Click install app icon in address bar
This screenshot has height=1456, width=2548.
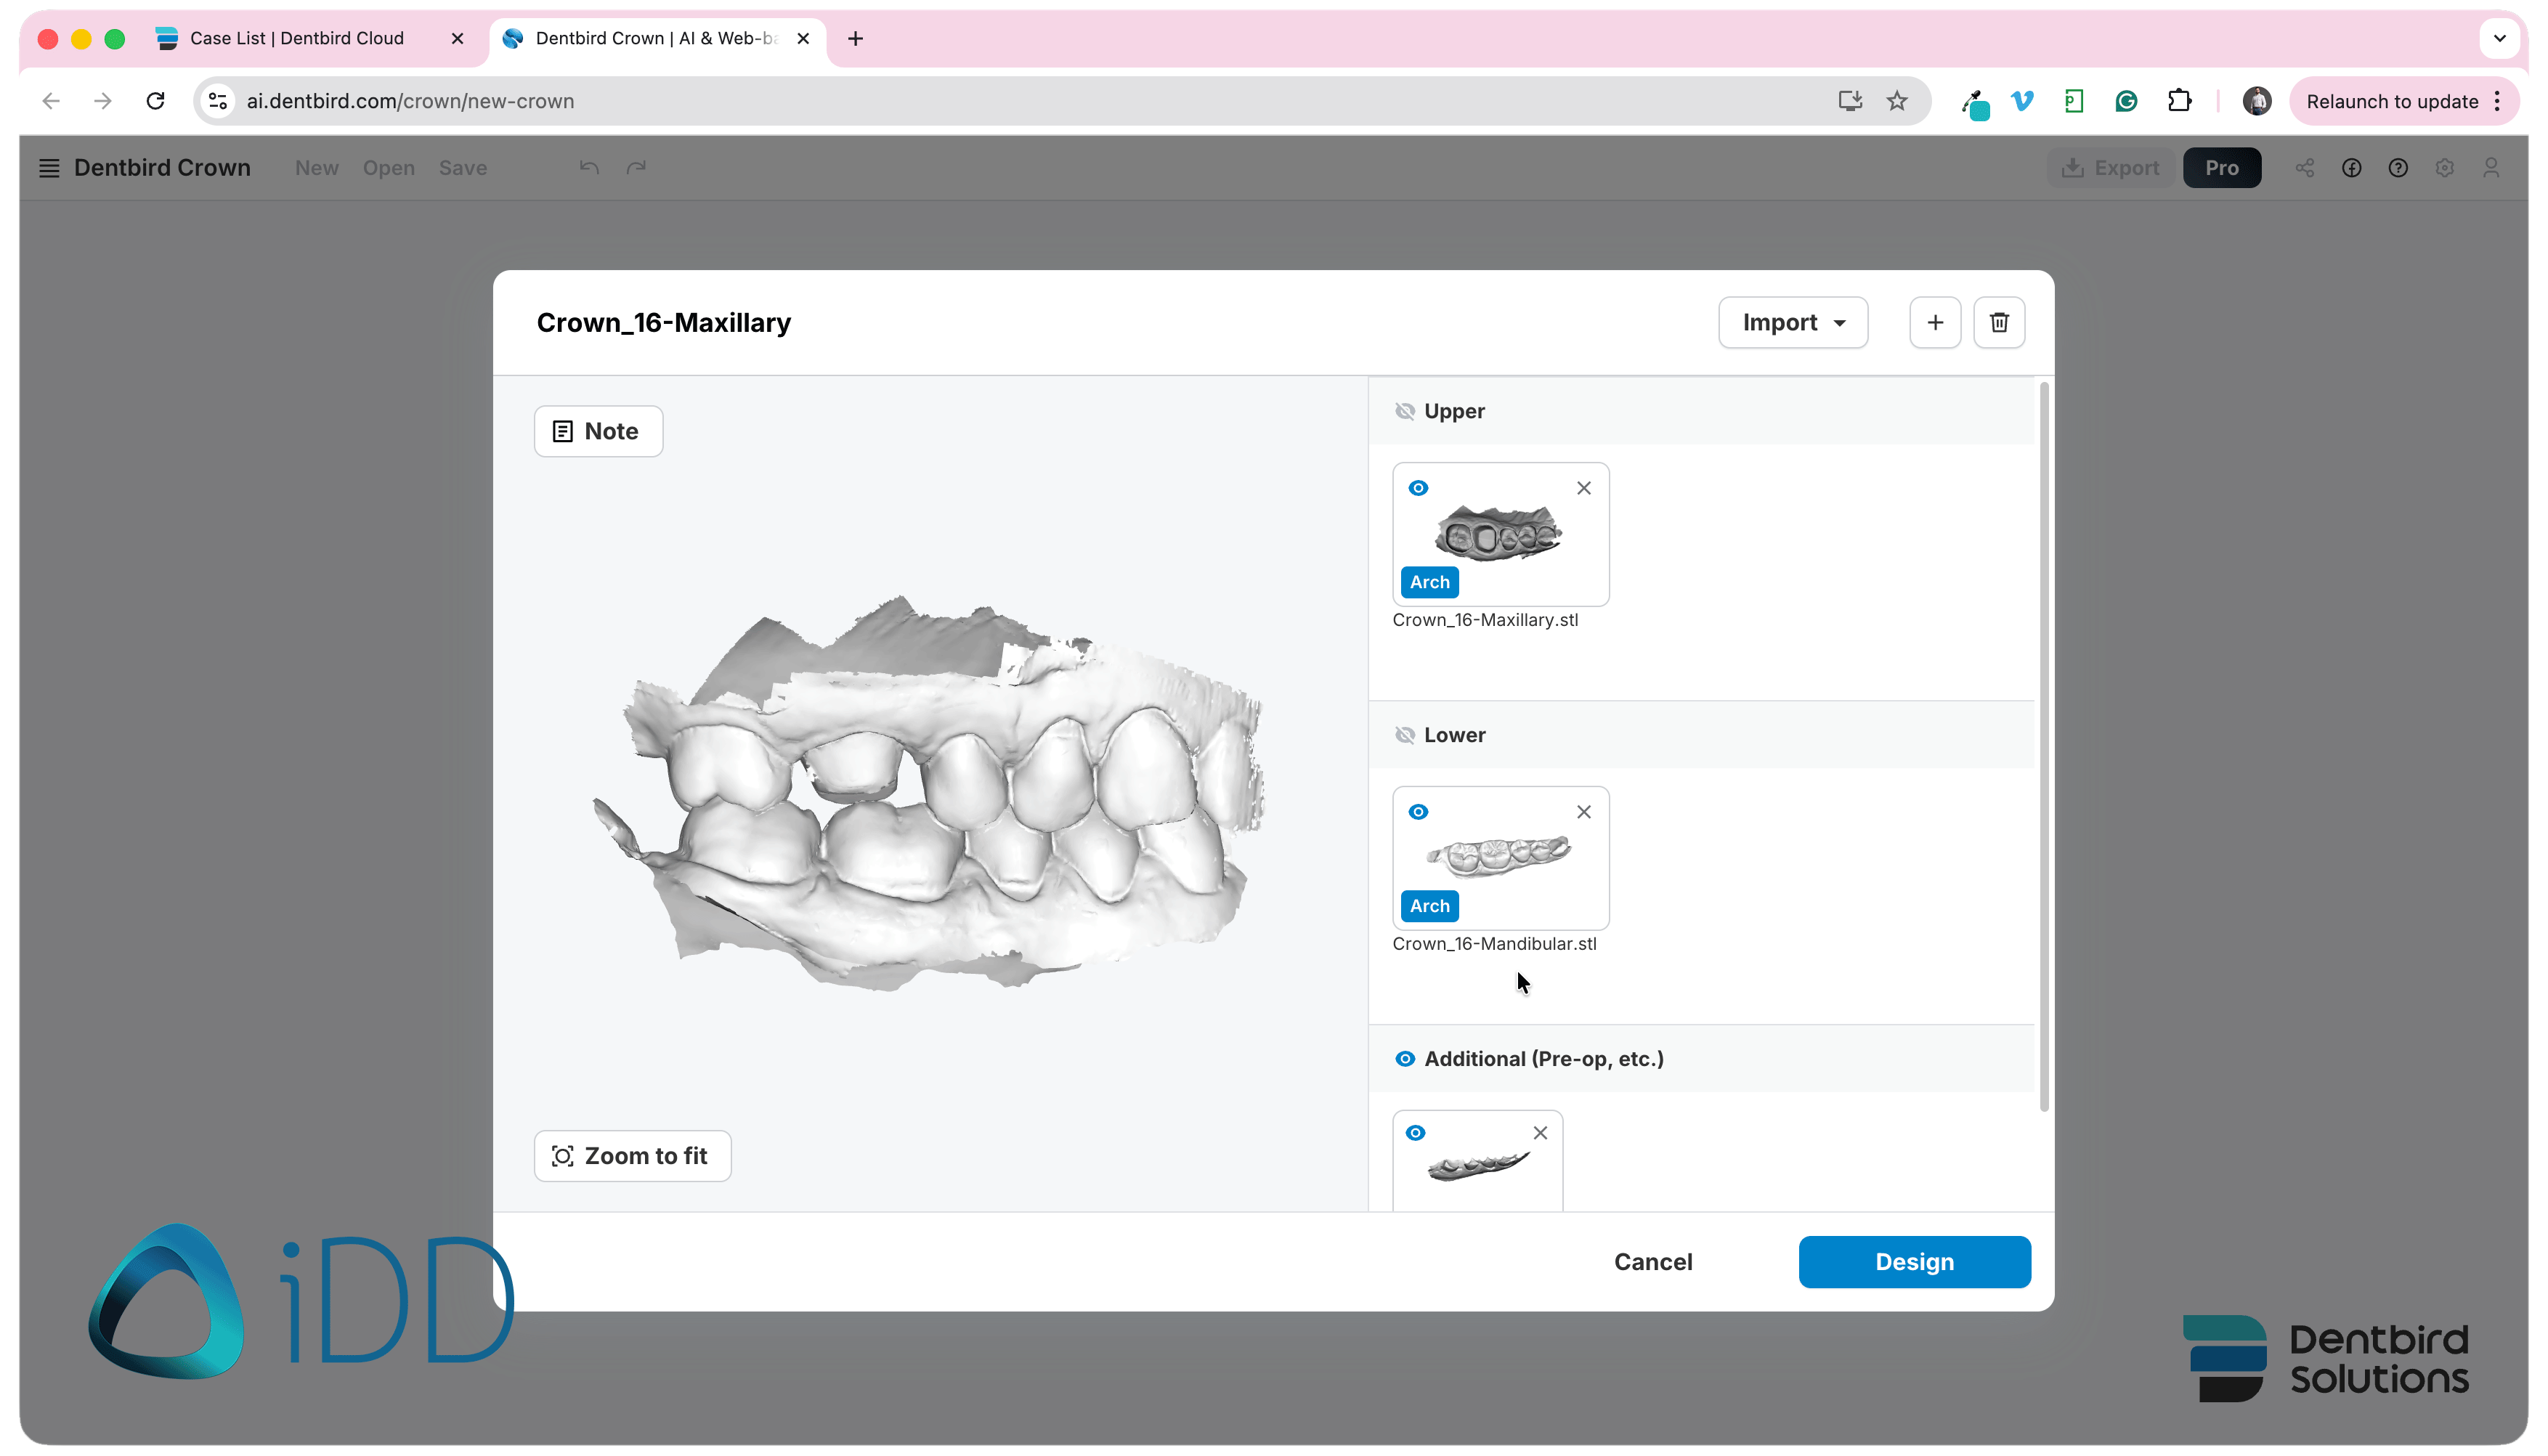[1850, 101]
